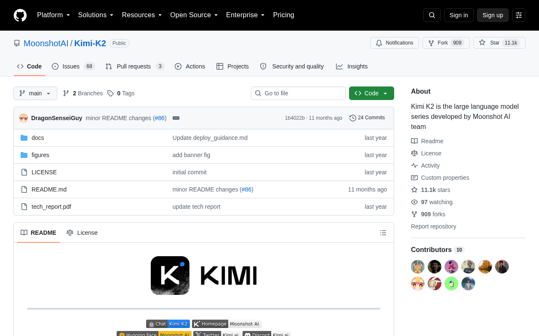
Task: Click the tech_report.pdf file icon
Action: pos(24,207)
